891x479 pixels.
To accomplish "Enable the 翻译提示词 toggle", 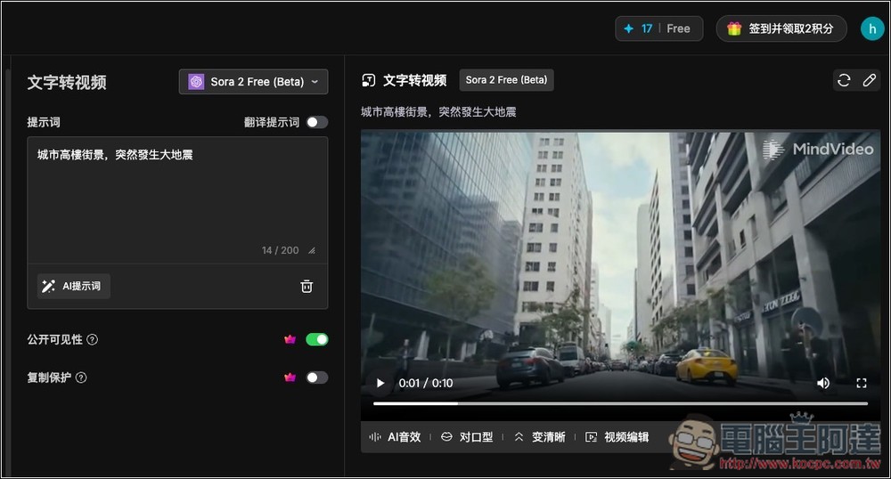I will tap(317, 122).
